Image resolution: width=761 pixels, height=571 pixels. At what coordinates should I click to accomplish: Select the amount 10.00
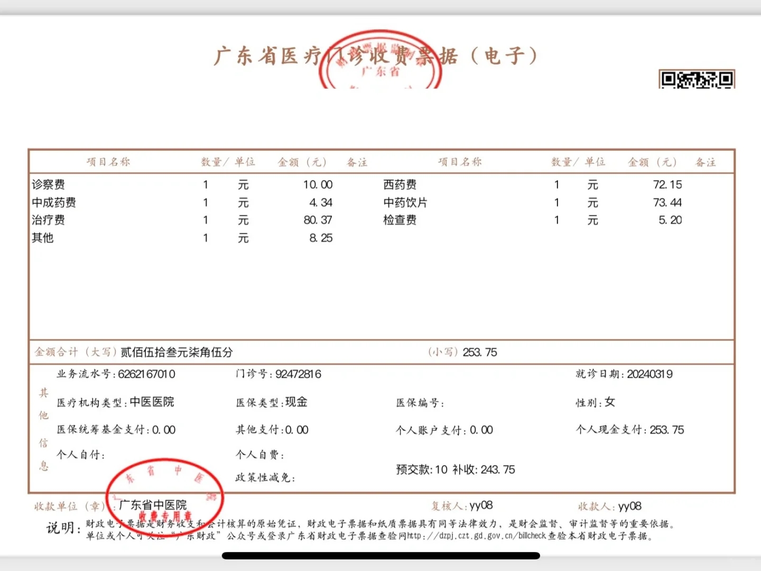(318, 185)
